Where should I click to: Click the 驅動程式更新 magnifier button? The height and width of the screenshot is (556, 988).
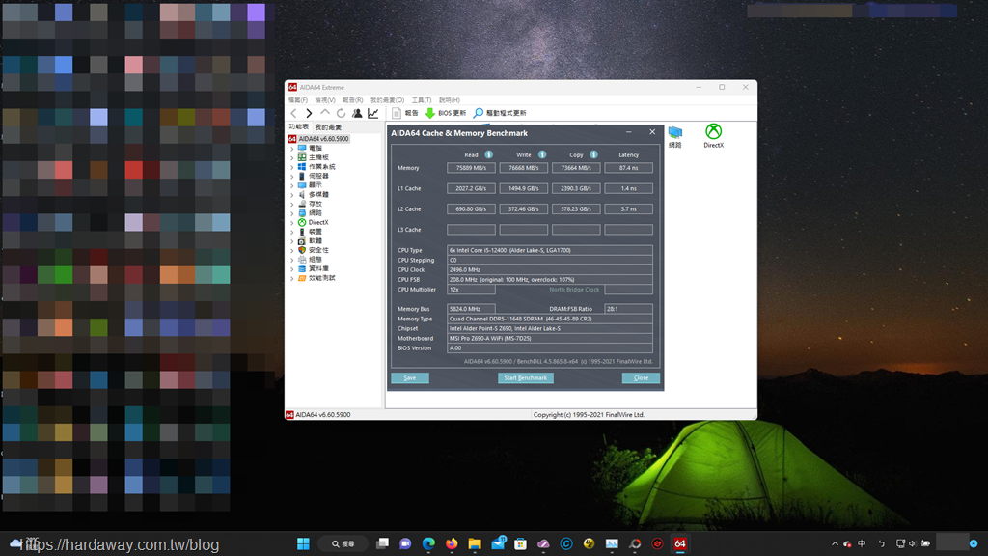click(500, 113)
